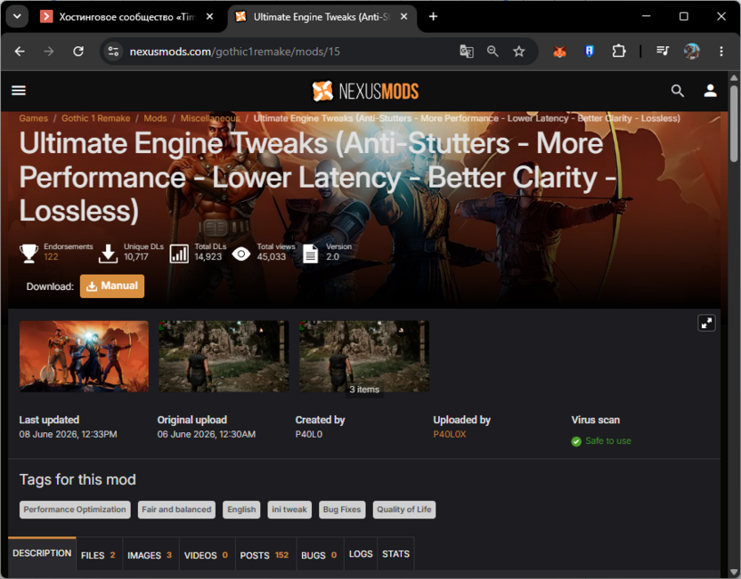Open the tab search dropdown arrow
741x579 pixels.
coord(17,17)
